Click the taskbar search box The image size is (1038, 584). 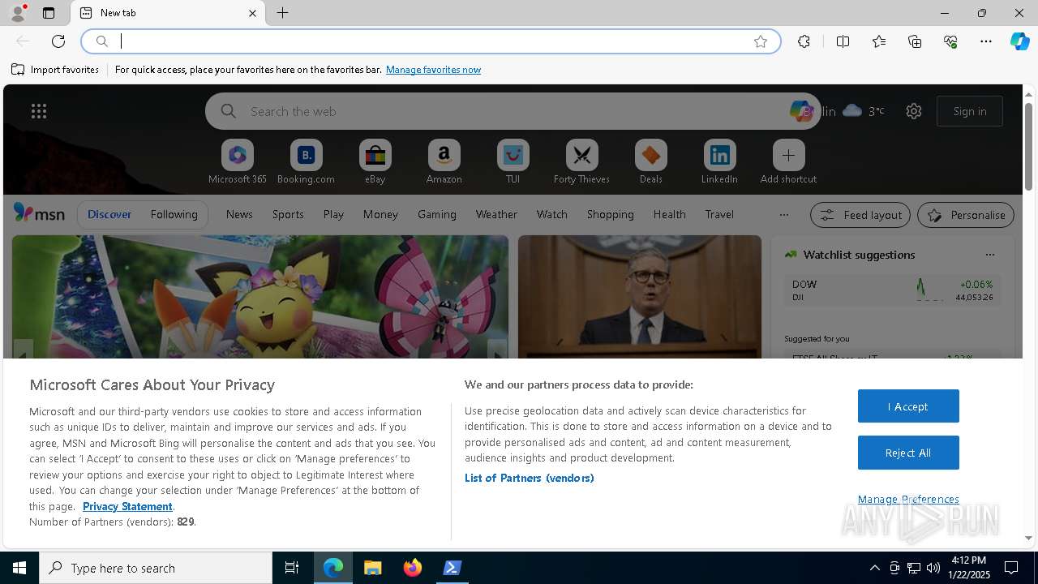(156, 568)
